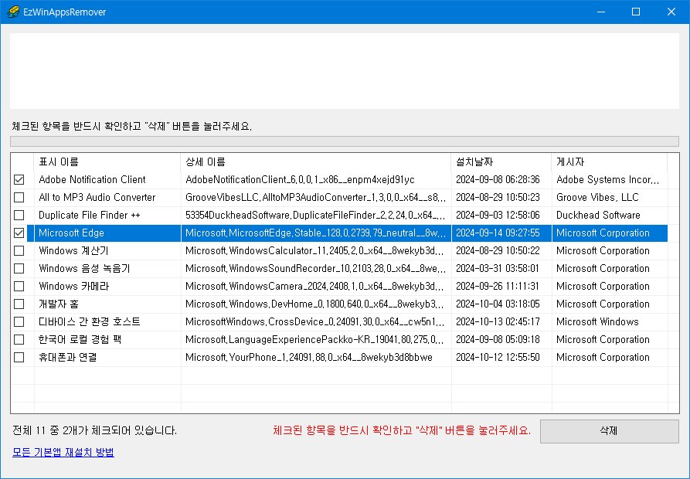Viewport: 690px width, 479px height.
Task: Select the Adobe Notification Client name
Action: 92,179
